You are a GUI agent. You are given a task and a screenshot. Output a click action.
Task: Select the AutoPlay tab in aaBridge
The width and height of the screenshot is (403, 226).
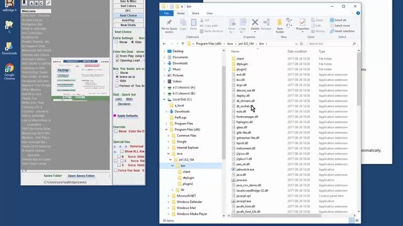pos(128,20)
